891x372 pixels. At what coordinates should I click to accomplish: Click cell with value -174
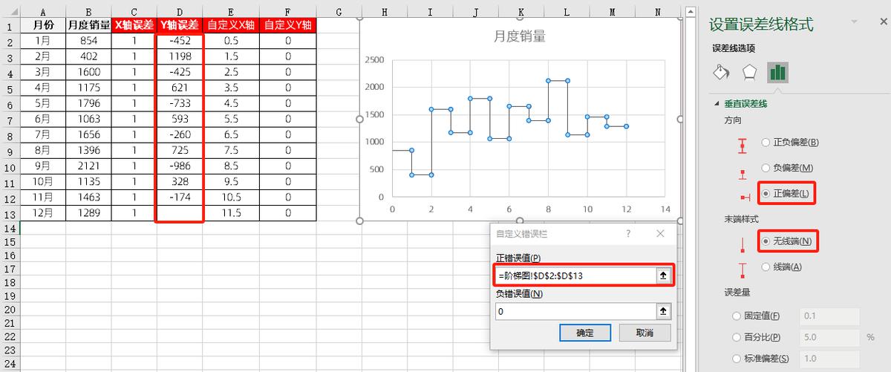click(x=179, y=197)
